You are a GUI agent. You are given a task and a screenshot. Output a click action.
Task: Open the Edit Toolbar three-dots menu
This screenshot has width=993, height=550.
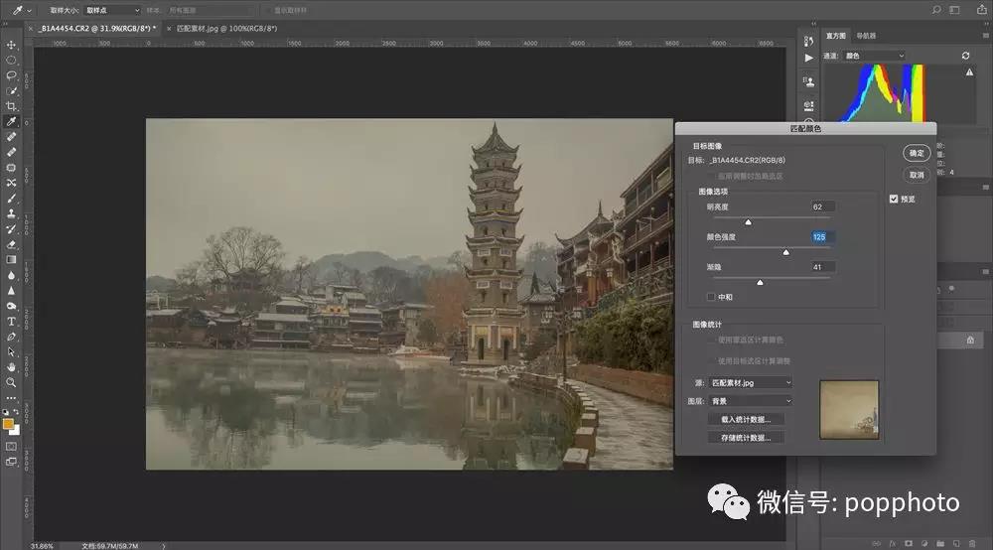tap(11, 398)
